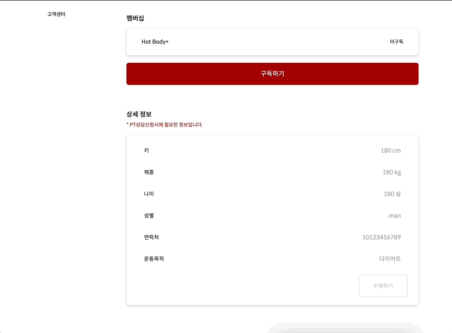Select the 10123456789 phone number value
452x333 pixels.
pyautogui.click(x=381, y=237)
